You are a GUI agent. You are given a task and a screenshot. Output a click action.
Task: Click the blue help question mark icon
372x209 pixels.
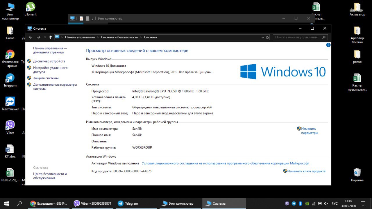[328, 45]
